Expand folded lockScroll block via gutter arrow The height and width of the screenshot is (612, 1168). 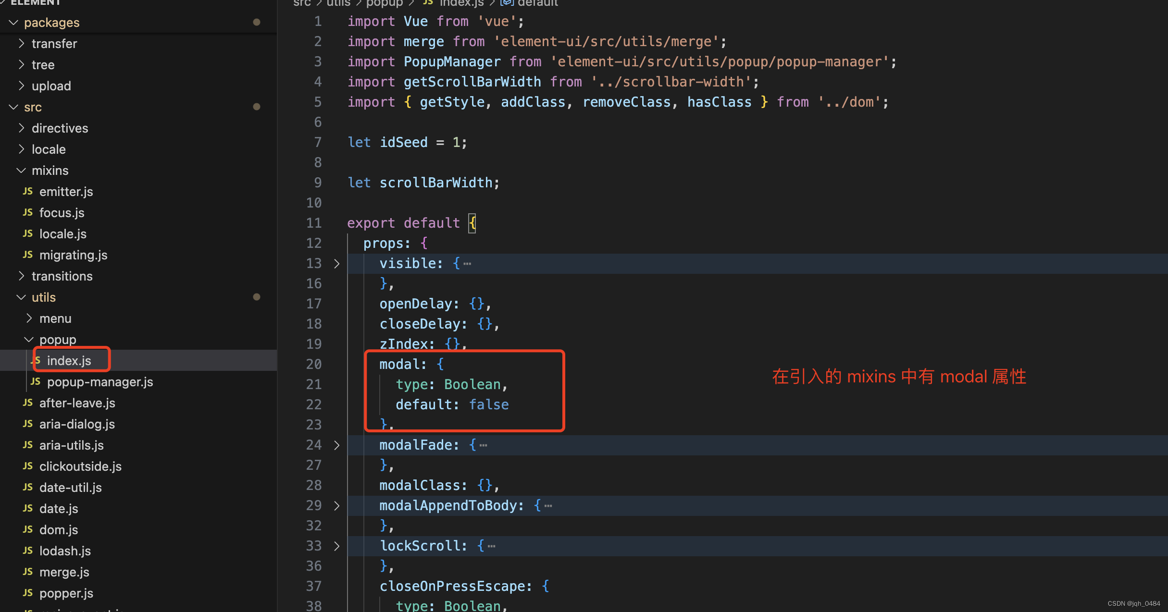tap(337, 546)
